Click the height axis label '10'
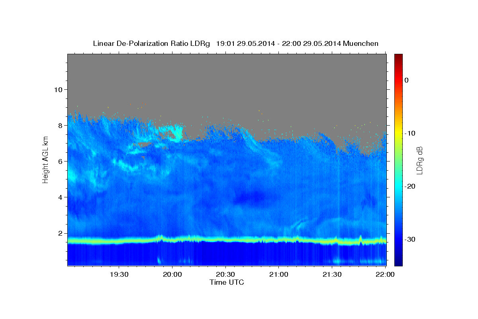 click(x=59, y=89)
